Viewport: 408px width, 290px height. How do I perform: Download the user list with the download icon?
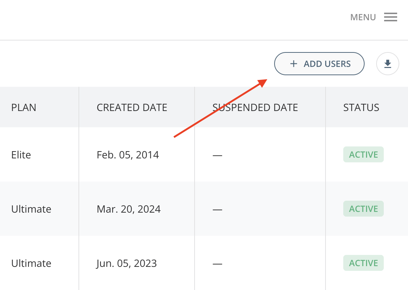(388, 64)
